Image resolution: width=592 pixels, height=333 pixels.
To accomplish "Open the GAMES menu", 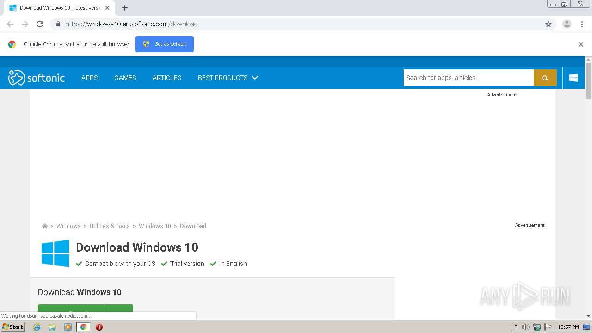I will tap(125, 78).
